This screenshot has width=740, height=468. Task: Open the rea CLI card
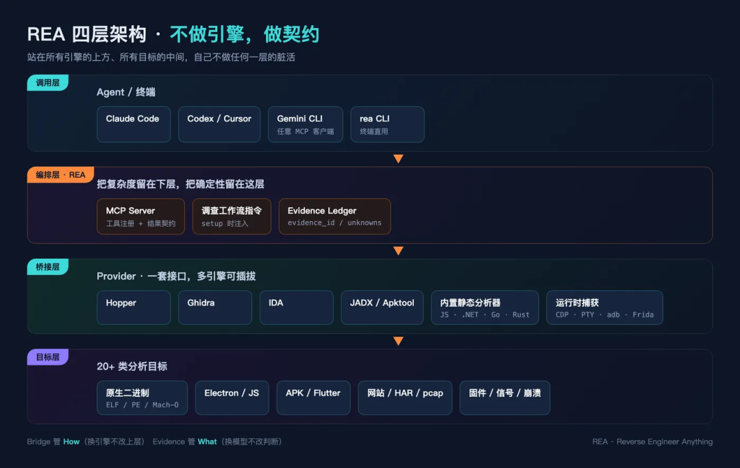(387, 125)
